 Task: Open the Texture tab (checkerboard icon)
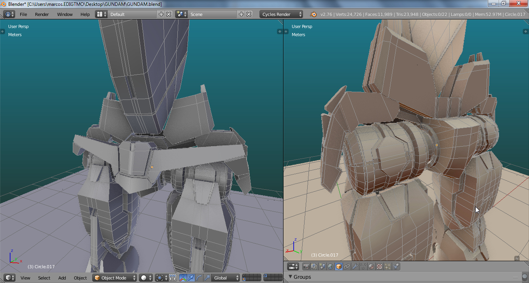pos(380,267)
